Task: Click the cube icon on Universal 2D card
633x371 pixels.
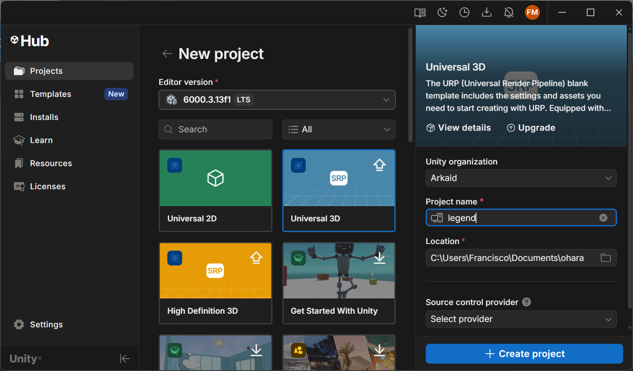Action: pyautogui.click(x=216, y=178)
